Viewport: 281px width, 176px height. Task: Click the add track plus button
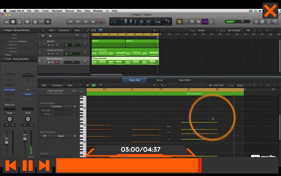pos(43,36)
